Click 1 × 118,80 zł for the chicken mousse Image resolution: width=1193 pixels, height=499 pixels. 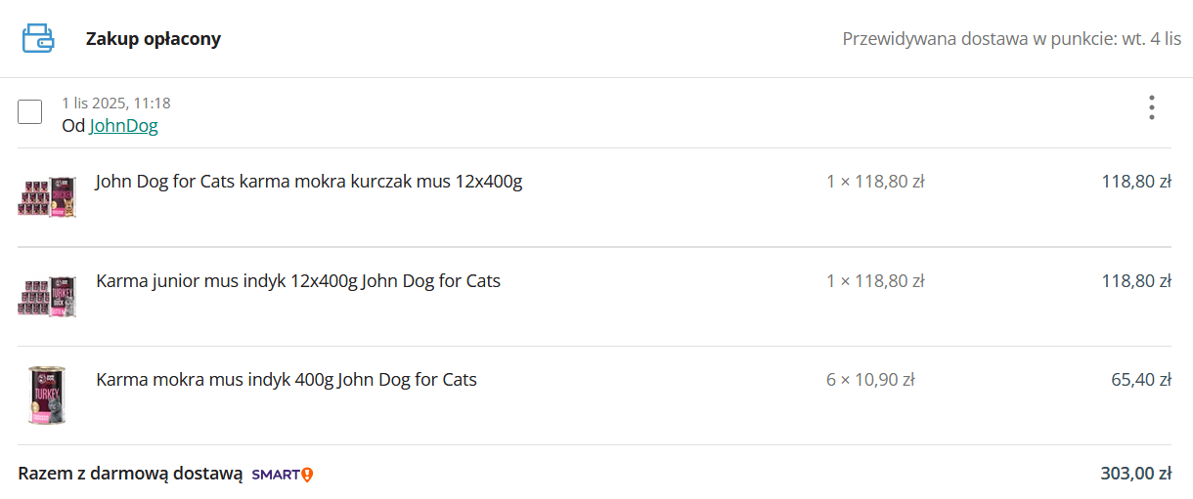point(875,182)
